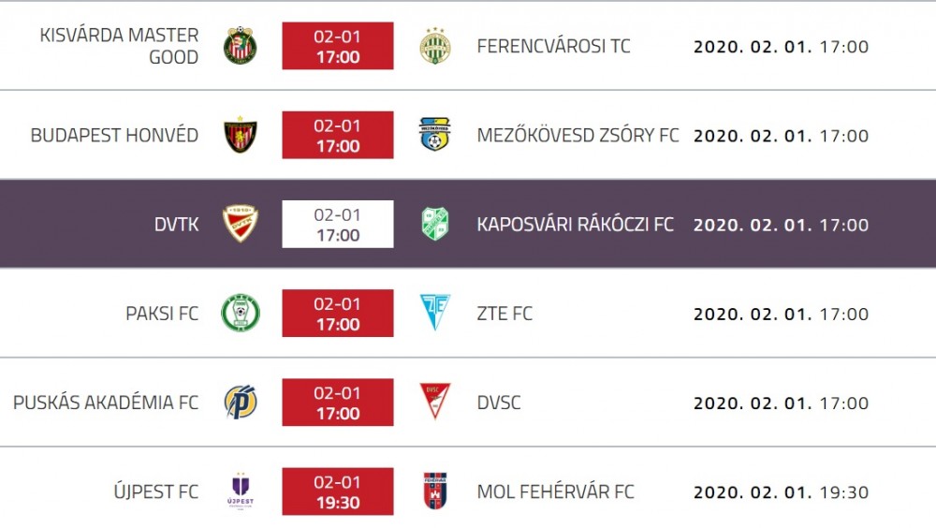Screen dimensions: 936x528
Task: Open the Paksi FC vs ZTE time box
Action: click(338, 313)
